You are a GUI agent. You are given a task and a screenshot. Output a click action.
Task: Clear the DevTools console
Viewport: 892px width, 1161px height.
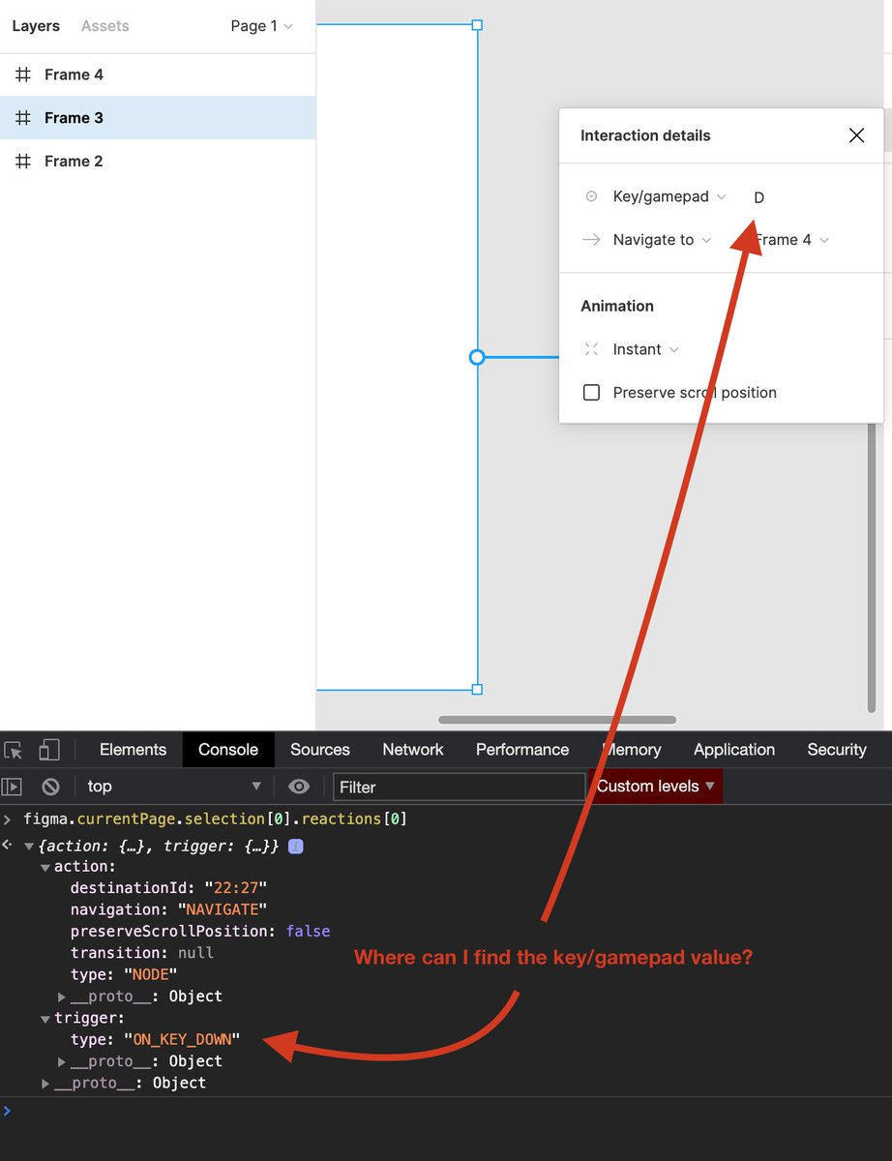[51, 787]
